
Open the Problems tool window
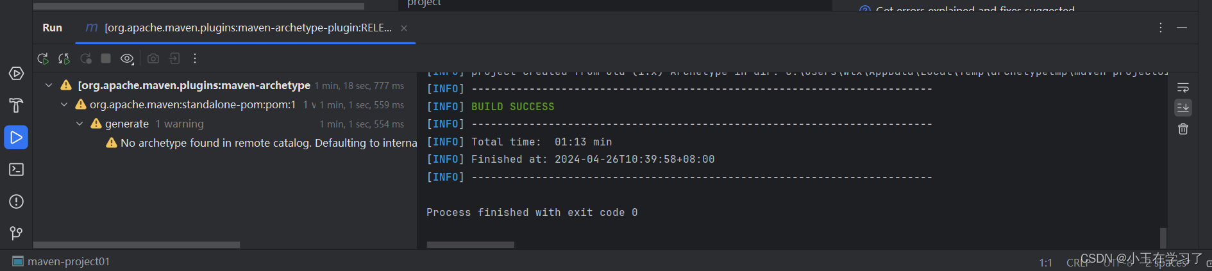click(x=16, y=201)
